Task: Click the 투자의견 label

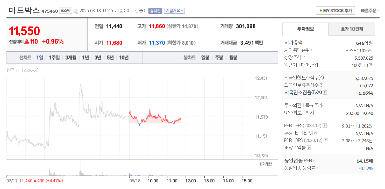Action: [293, 106]
